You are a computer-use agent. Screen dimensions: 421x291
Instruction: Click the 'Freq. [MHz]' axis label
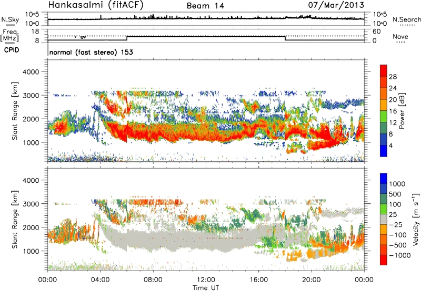(9, 35)
